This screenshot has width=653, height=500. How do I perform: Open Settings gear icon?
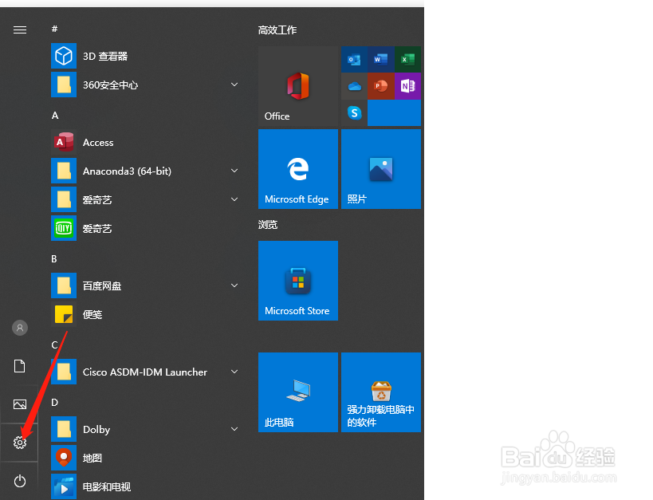tap(20, 443)
